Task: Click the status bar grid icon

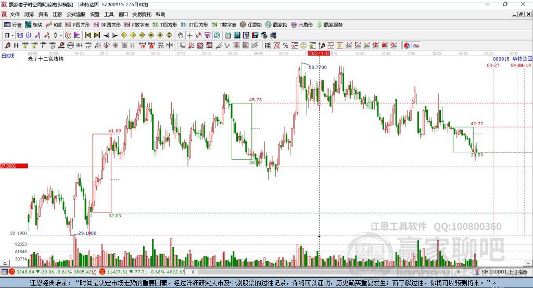Action: tap(4, 272)
